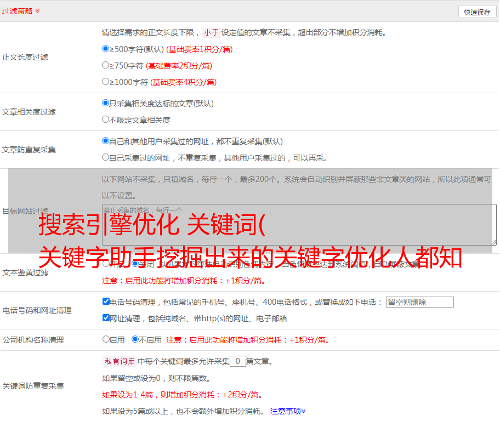The width and height of the screenshot is (500, 421).
Task: Select 只采集相关度达标的文章 option
Action: coord(106,103)
